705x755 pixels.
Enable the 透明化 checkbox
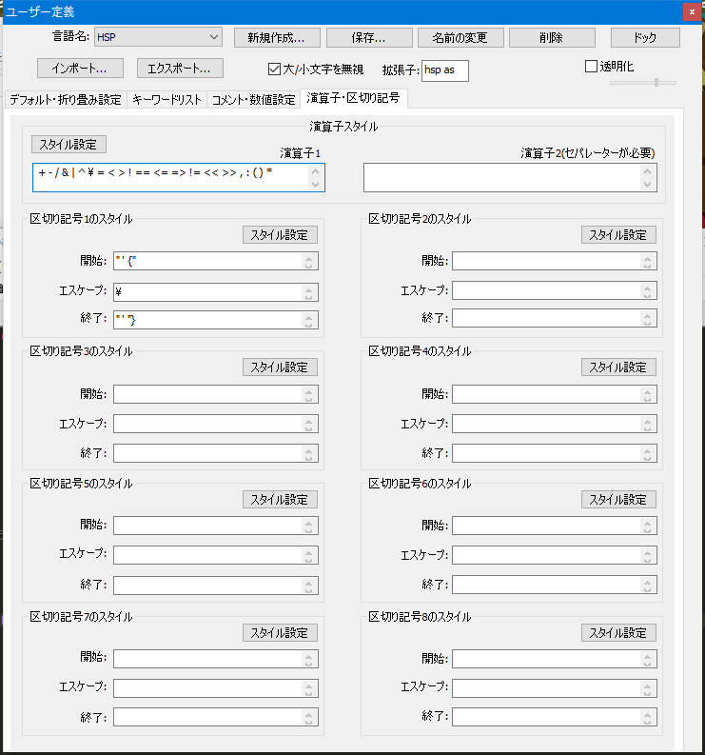pyautogui.click(x=591, y=67)
